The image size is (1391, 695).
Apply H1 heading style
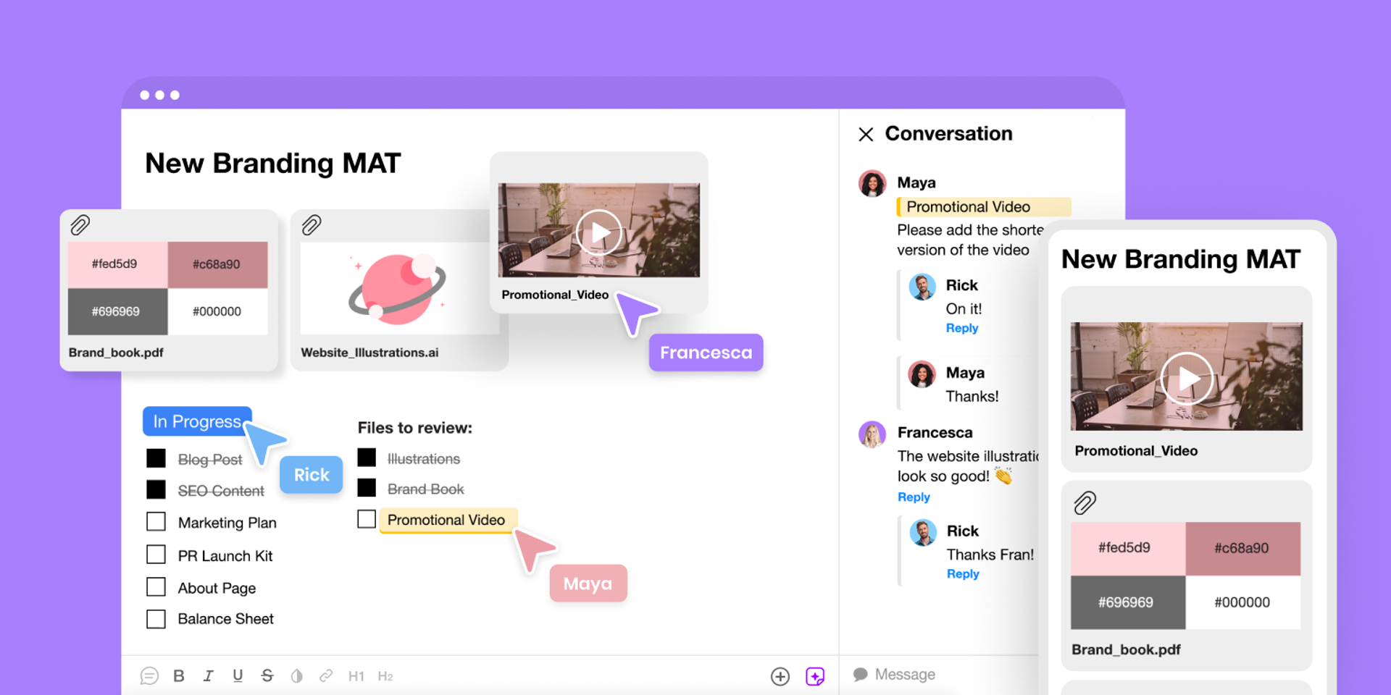pos(356,676)
